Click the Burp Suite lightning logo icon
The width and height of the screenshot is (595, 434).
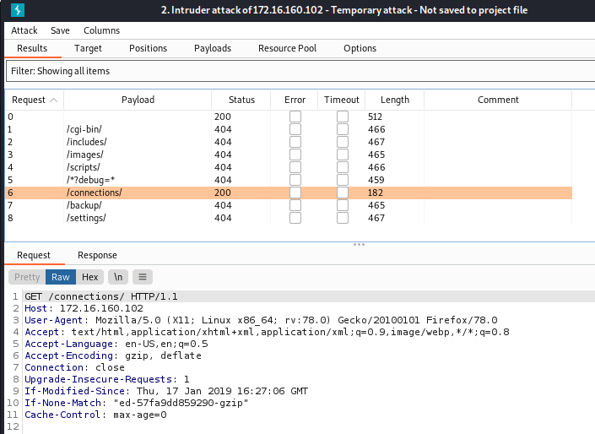(18, 10)
